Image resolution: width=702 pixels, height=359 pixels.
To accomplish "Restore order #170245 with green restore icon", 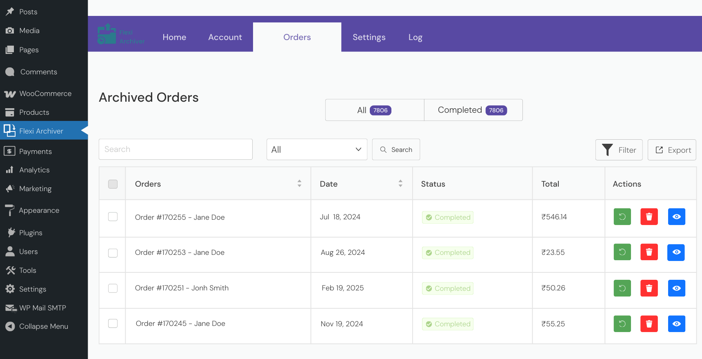I will [x=622, y=324].
